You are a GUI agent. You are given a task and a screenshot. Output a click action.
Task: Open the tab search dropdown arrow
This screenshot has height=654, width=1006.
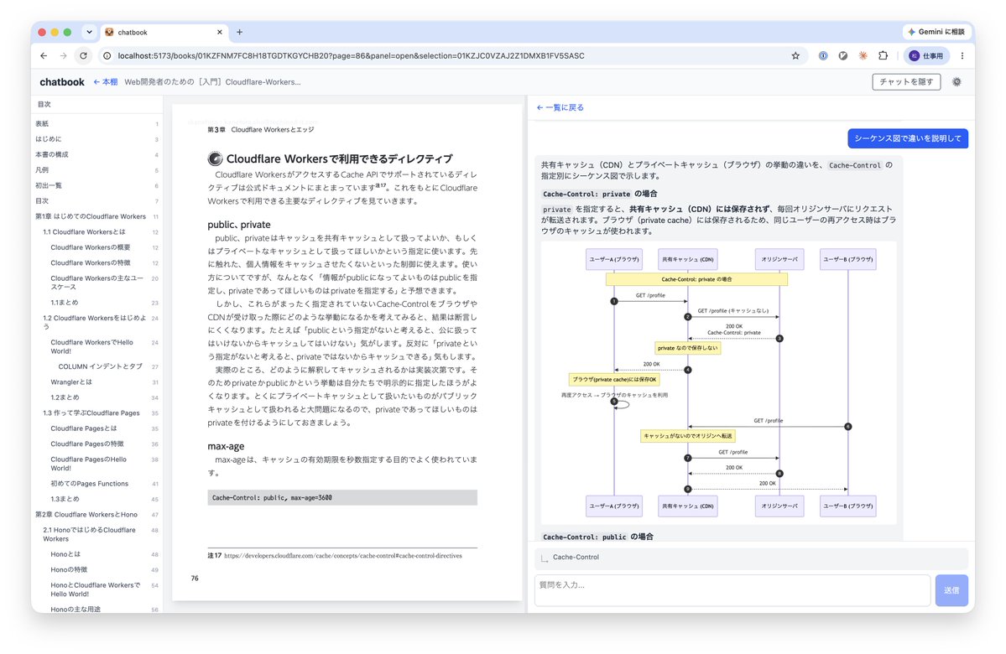[89, 32]
